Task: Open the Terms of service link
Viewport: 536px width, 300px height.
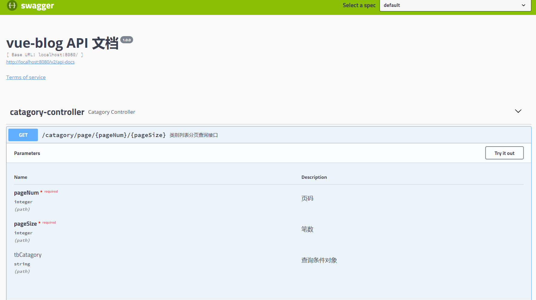Action: coord(26,77)
